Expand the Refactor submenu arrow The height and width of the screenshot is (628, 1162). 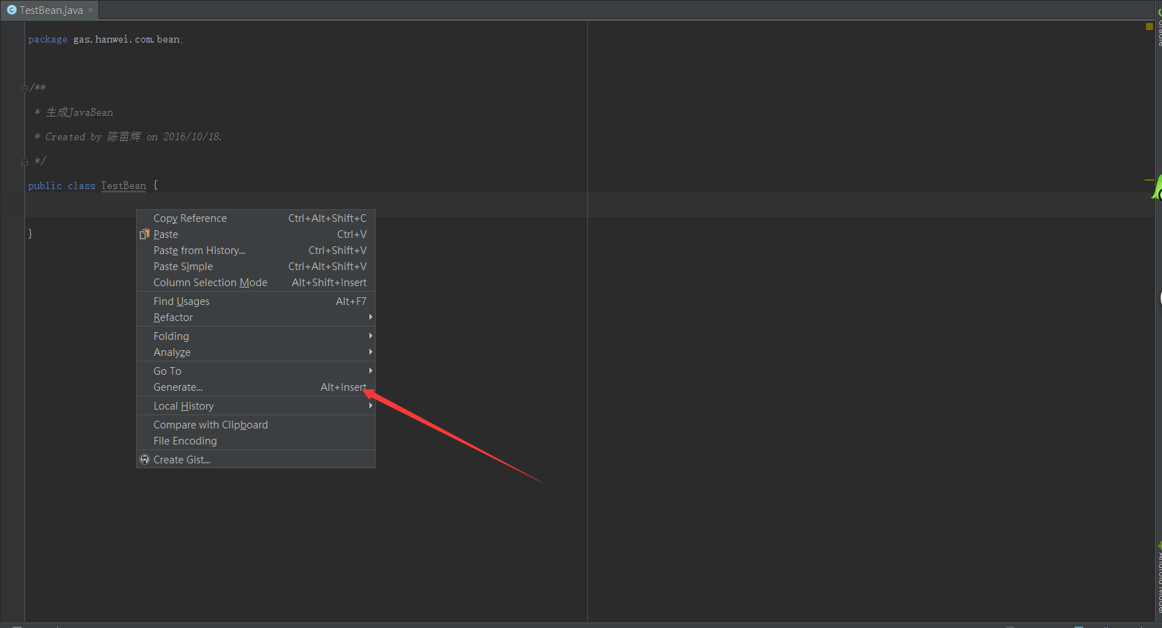(x=370, y=317)
